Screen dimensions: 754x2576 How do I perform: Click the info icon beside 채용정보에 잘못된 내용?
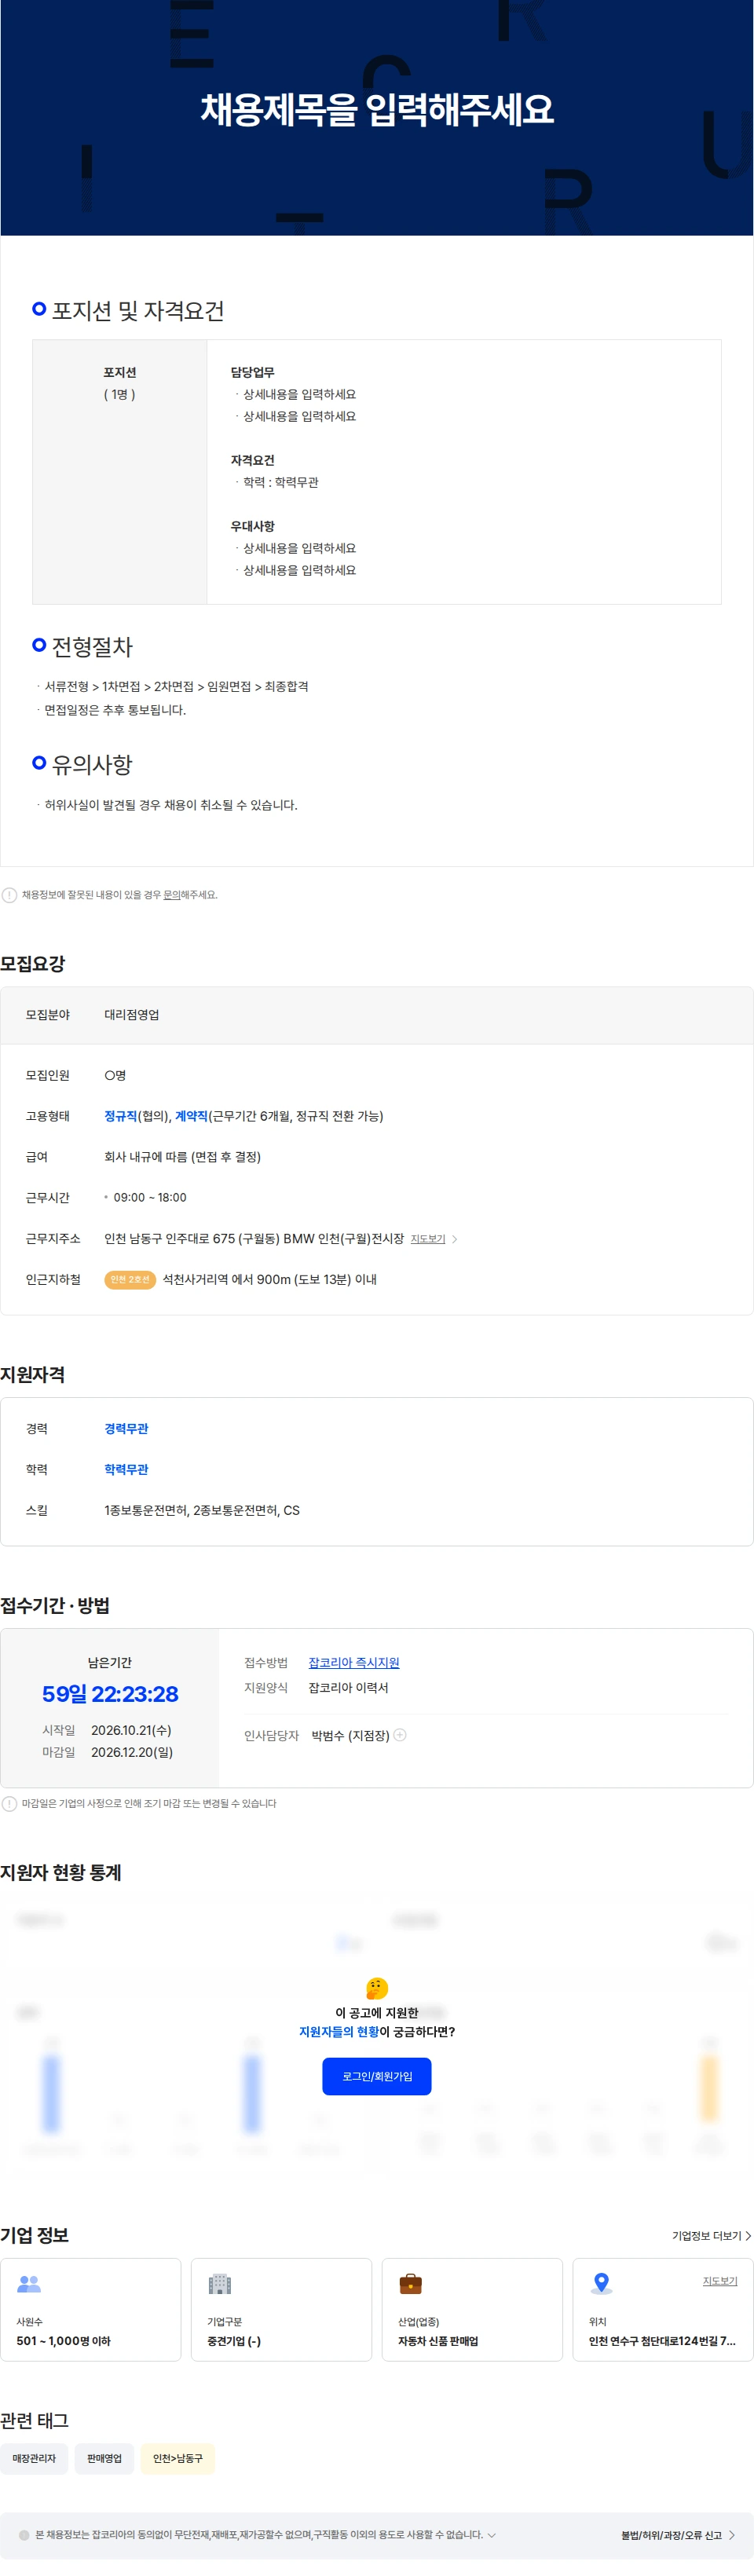click(x=9, y=894)
